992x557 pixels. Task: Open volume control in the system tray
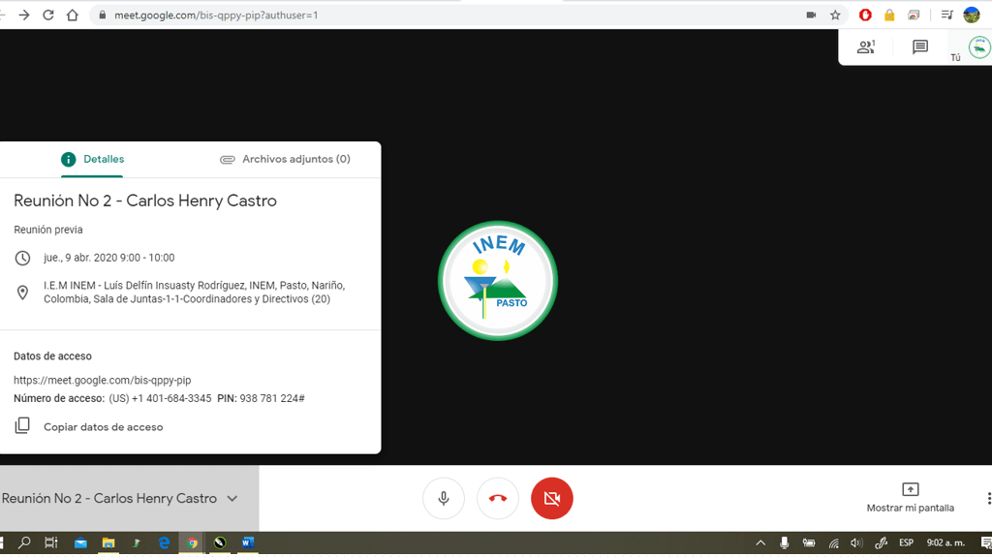[x=856, y=542]
